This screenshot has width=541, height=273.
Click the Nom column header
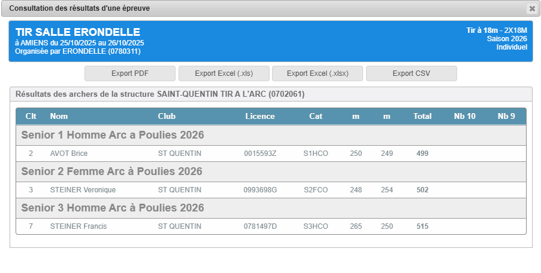tap(59, 116)
